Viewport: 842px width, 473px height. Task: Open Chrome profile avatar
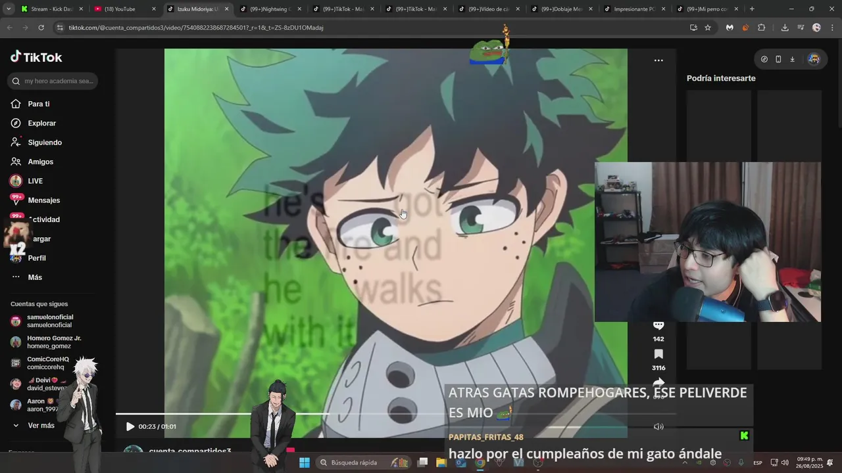click(816, 28)
